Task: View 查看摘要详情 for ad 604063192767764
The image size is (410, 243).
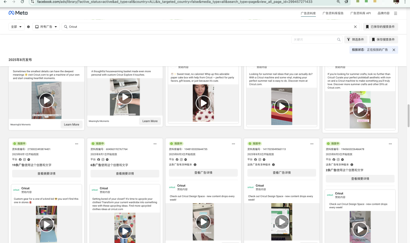Action: click(125, 174)
